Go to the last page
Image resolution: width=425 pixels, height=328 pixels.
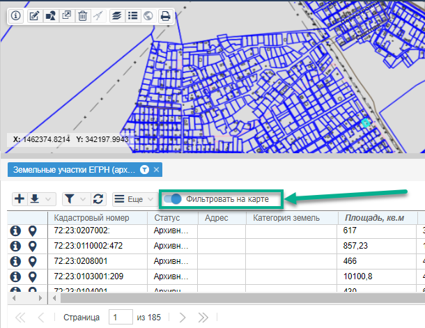[x=203, y=317]
